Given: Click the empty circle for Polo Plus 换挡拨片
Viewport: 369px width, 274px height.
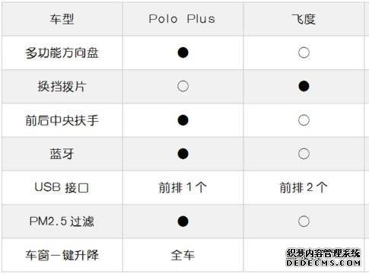Looking at the screenshot, I should coord(183,86).
